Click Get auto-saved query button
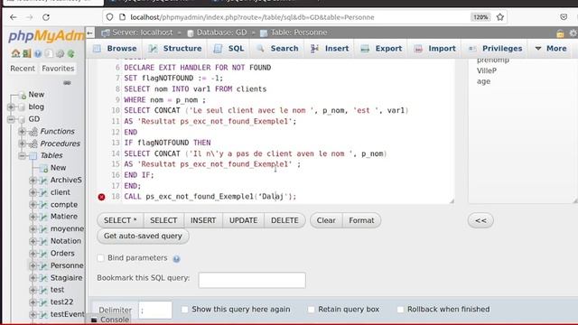The height and width of the screenshot is (325, 578). click(x=143, y=236)
